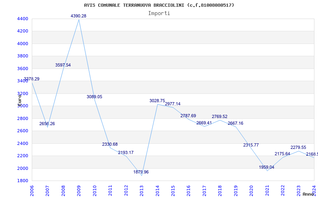Click the 4000 euro axis value
Screen dimensions: 318x198
click(23, 44)
